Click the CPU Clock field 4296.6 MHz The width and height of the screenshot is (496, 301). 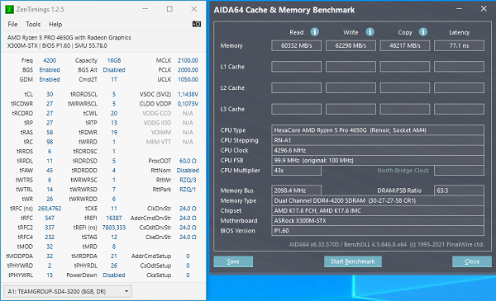(378, 150)
